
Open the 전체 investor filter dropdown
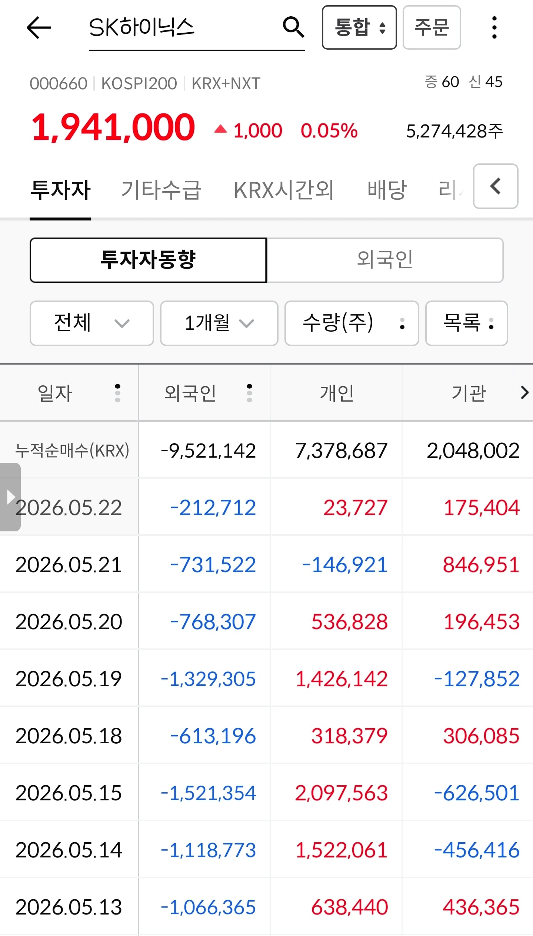[91, 323]
